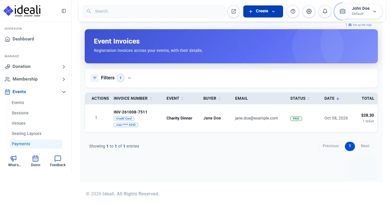This screenshot has width=391, height=206.
Task: Click the Events calendar icon
Action: point(7,92)
